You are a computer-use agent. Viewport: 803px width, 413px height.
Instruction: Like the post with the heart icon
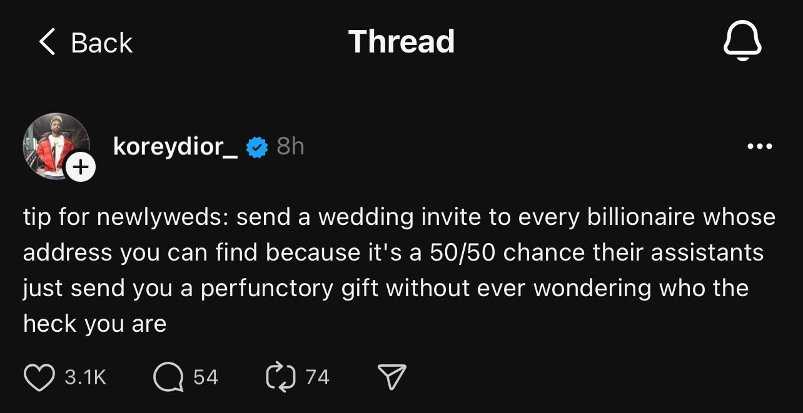pyautogui.click(x=39, y=377)
